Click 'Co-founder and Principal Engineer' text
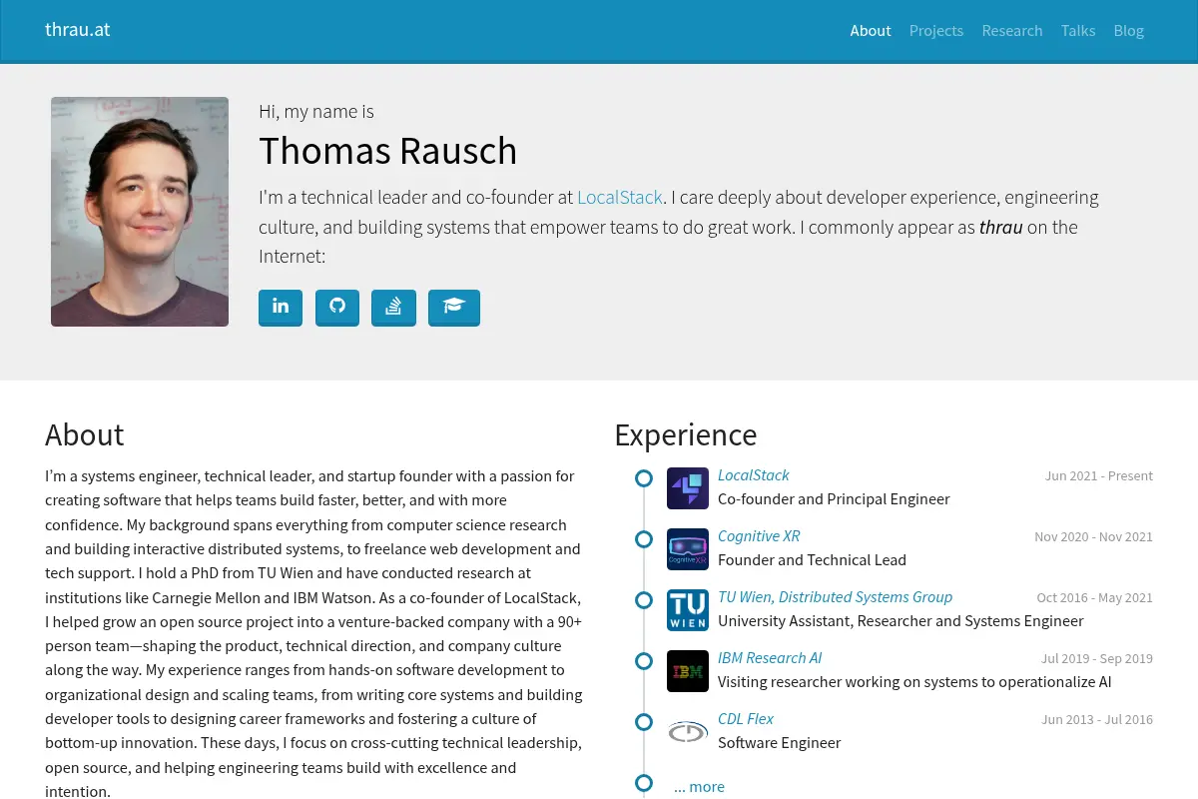Screen dimensions: 1198x799 tap(834, 499)
